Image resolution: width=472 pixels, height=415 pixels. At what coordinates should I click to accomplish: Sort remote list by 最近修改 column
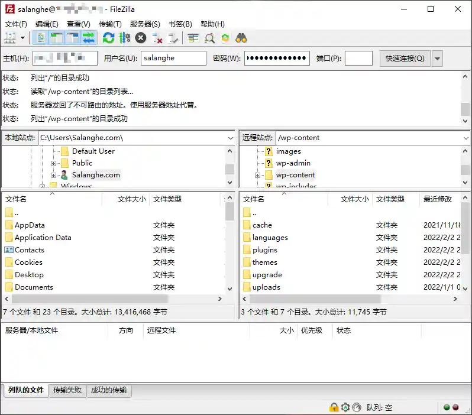[440, 199]
